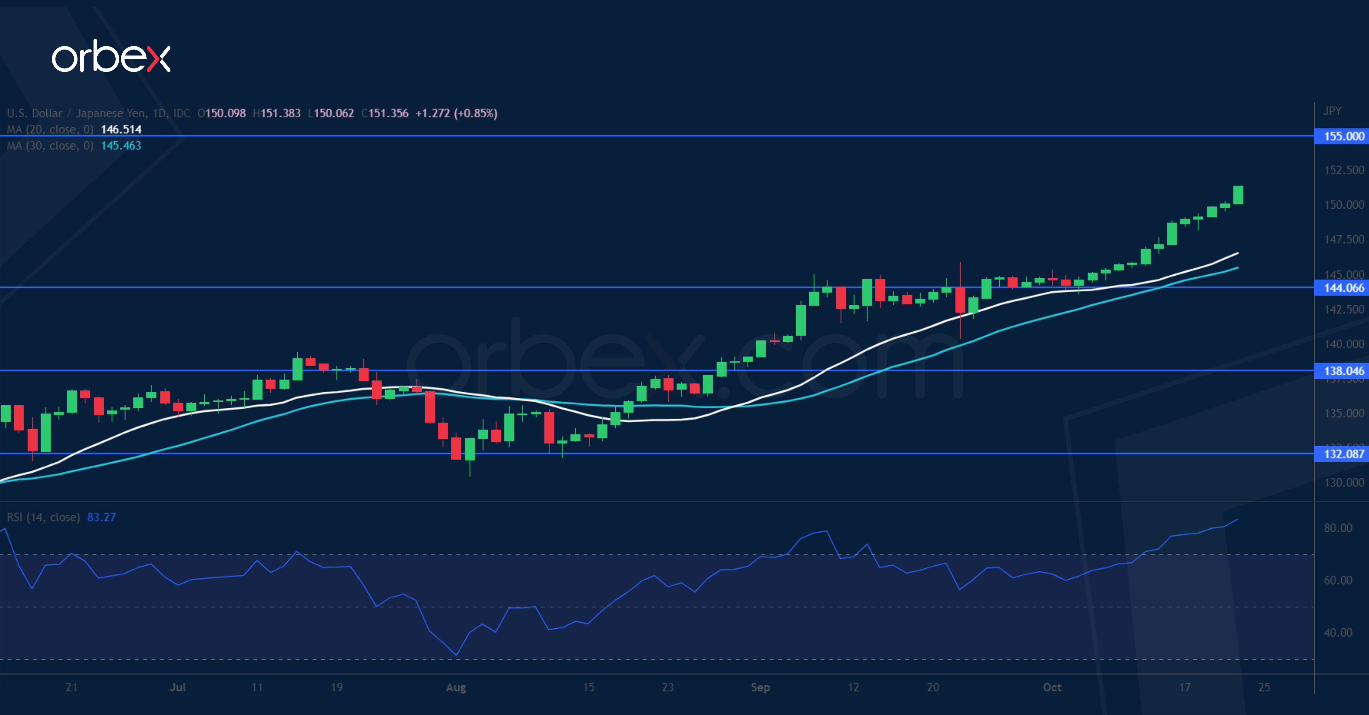Click the 80.00 tick on RSI axis
The height and width of the screenshot is (715, 1369).
(x=1338, y=528)
